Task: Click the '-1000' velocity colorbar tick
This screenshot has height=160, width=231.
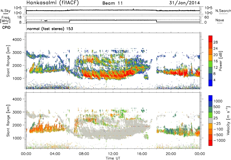Action: point(219,140)
